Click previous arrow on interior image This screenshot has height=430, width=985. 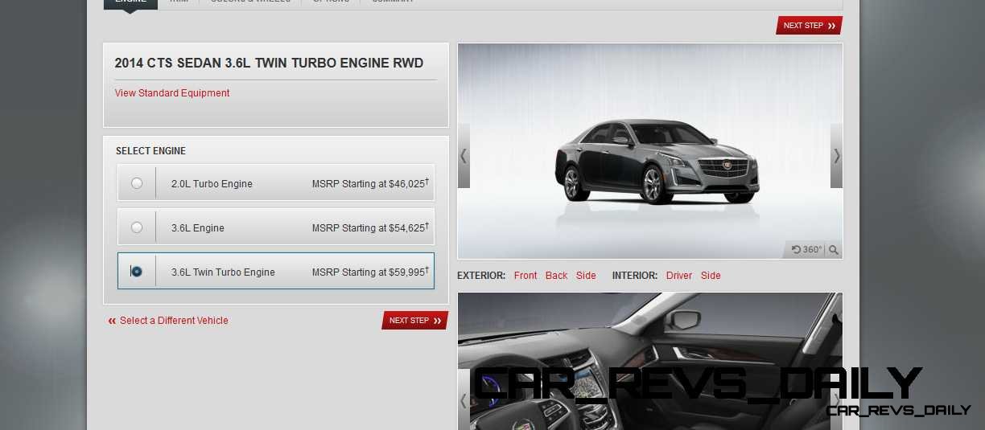click(464, 400)
